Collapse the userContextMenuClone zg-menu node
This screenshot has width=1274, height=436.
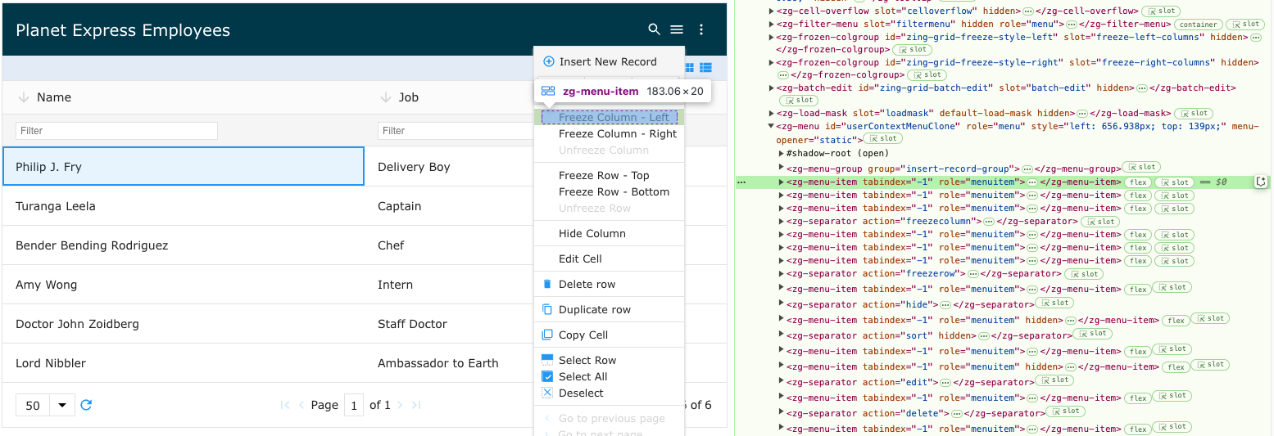(771, 126)
